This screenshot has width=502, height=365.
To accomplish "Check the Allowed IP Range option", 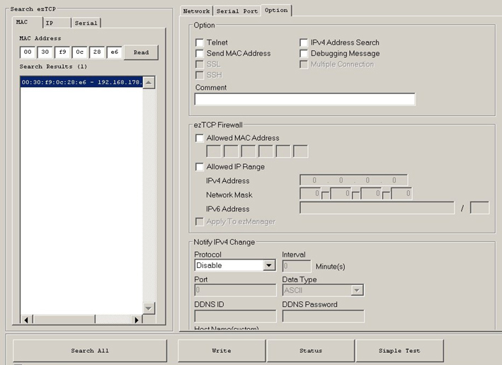I will (x=200, y=167).
